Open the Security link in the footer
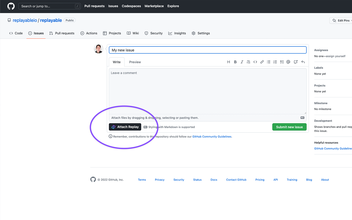Image resolution: width=352 pixels, height=220 pixels. click(179, 180)
